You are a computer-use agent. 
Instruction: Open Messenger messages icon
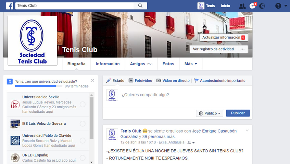pyautogui.click(x=252, y=6)
